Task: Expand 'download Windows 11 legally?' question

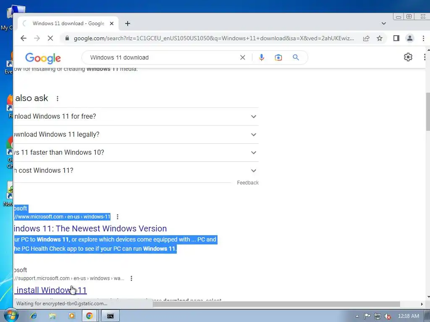Action: (x=136, y=135)
